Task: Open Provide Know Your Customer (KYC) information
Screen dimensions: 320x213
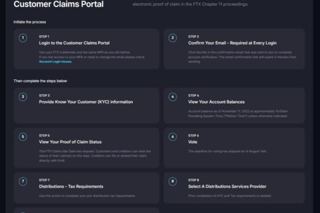Action: pos(86,102)
